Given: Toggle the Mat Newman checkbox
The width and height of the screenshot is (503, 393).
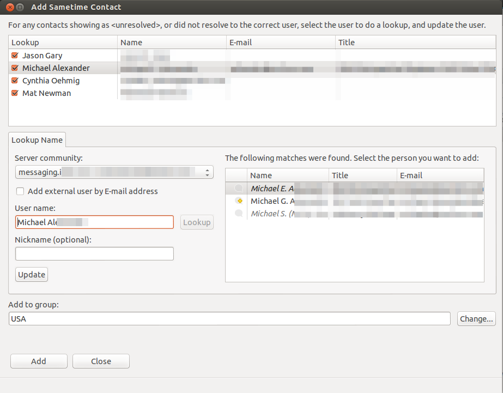Looking at the screenshot, I should [15, 93].
